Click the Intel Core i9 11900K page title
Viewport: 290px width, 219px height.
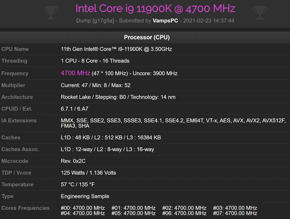pyautogui.click(x=155, y=9)
